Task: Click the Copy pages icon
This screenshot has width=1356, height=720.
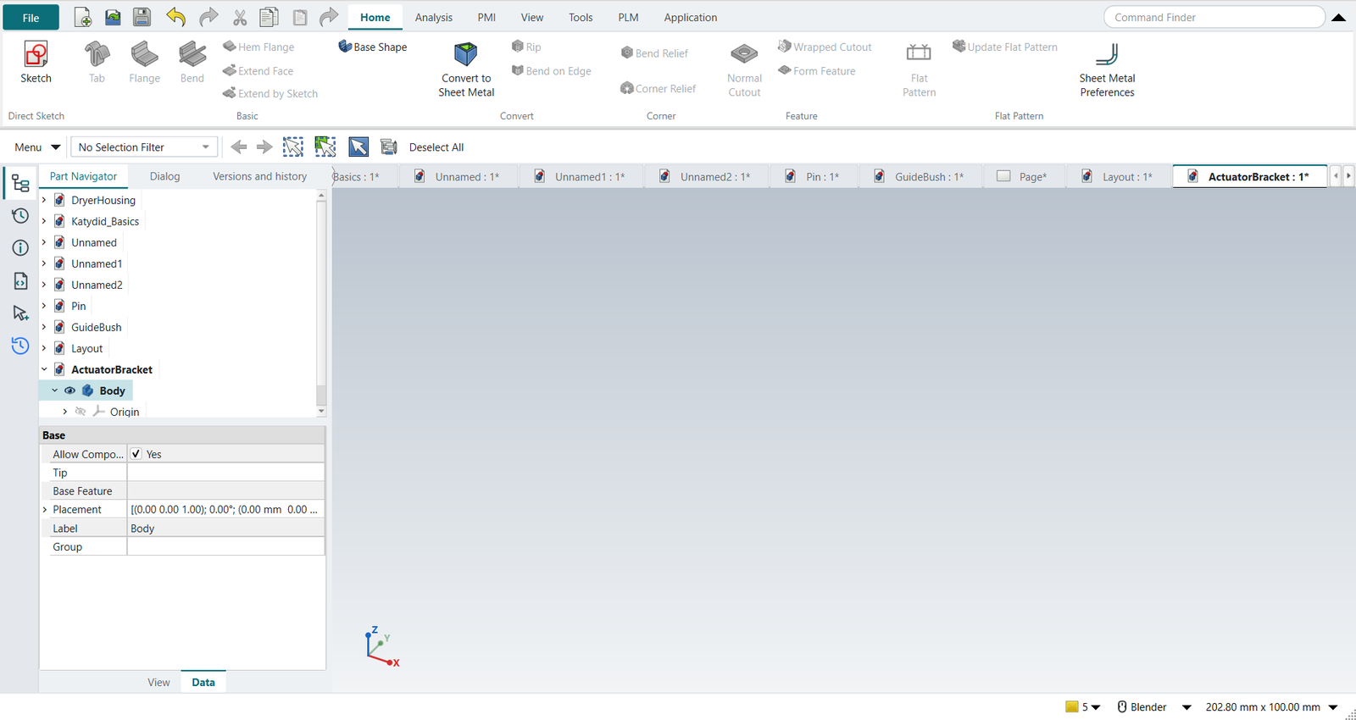Action: pyautogui.click(x=269, y=17)
